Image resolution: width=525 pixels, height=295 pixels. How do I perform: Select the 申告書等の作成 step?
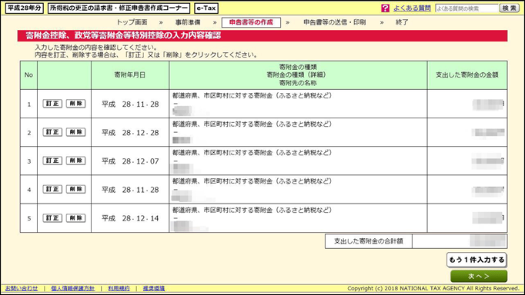251,22
